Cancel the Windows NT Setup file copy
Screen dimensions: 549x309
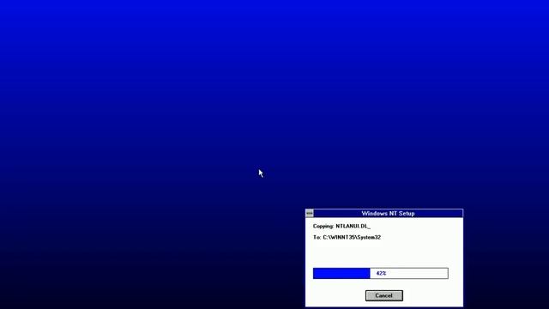383,295
